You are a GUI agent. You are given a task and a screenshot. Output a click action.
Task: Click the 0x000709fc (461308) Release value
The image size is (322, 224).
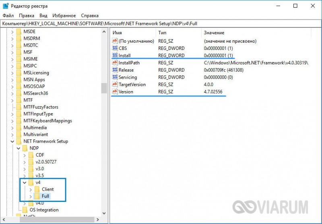click(224, 70)
